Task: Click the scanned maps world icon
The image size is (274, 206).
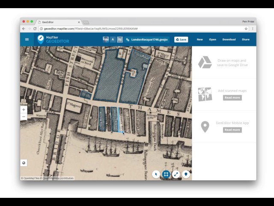Action: click(205, 94)
